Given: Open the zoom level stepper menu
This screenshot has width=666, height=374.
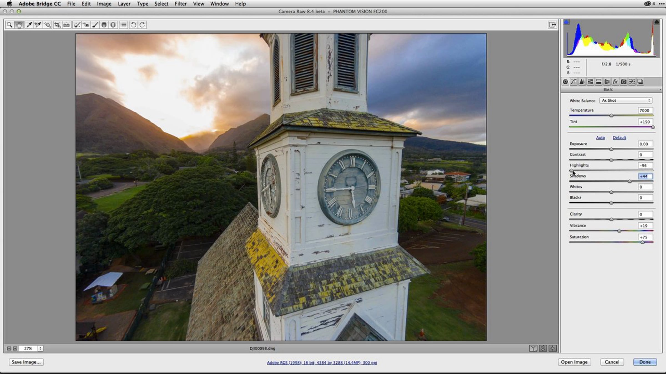Looking at the screenshot, I should 41,349.
